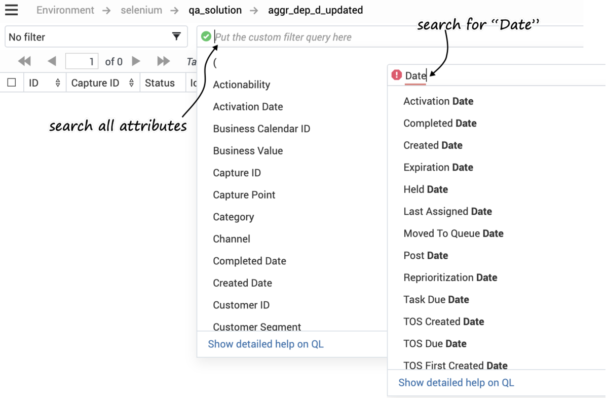Click the funnel filter icon

tap(176, 36)
